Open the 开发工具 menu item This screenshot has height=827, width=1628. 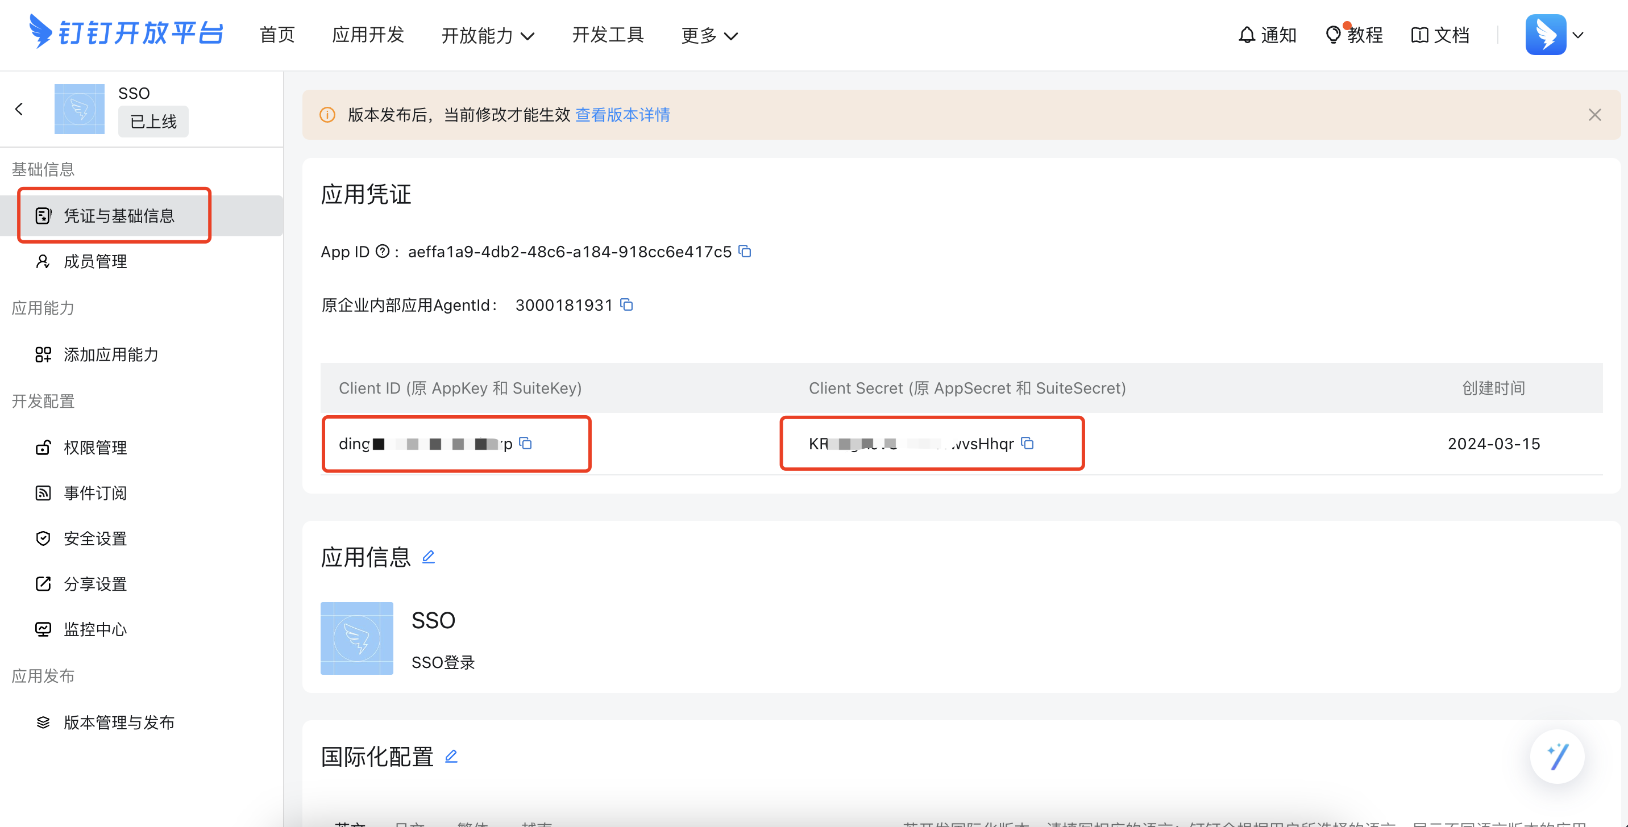coord(607,35)
